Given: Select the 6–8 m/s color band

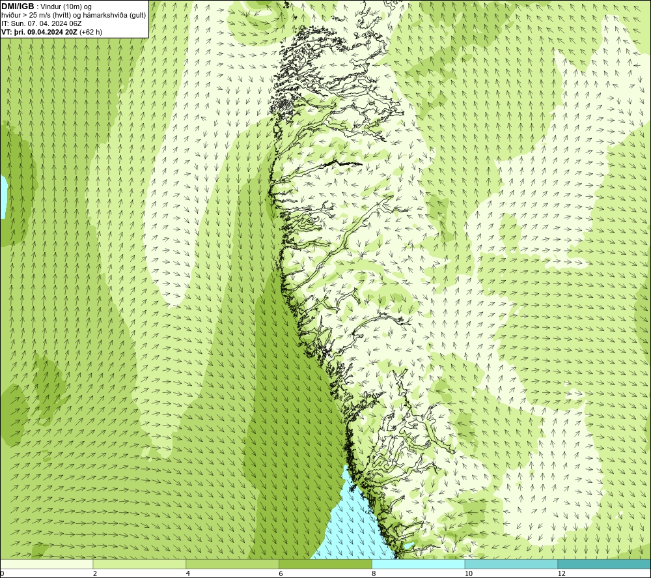Looking at the screenshot, I should [325, 564].
